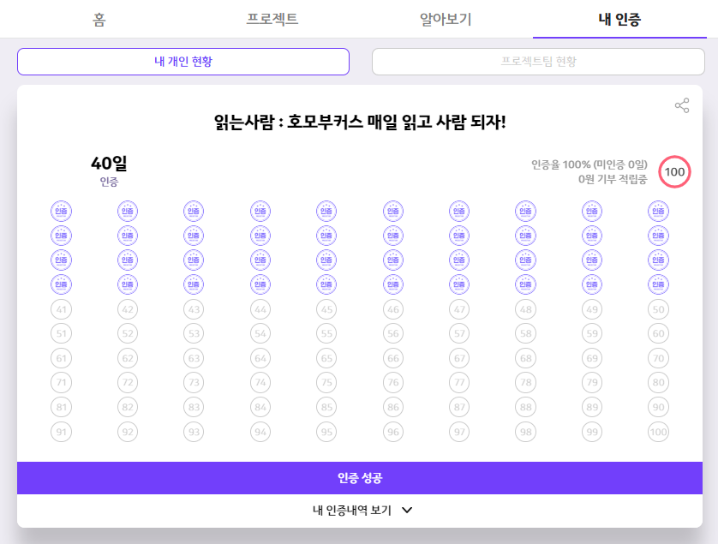The image size is (718, 544).
Task: Click the red 100 progress circle
Action: (674, 171)
